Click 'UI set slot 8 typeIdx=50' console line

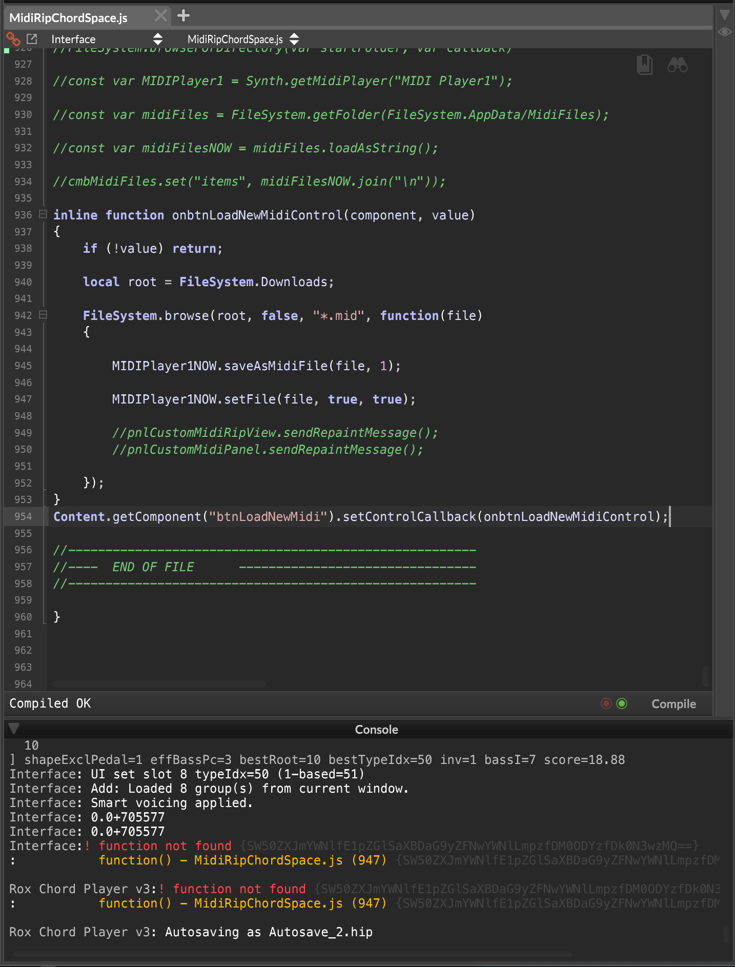(x=228, y=774)
